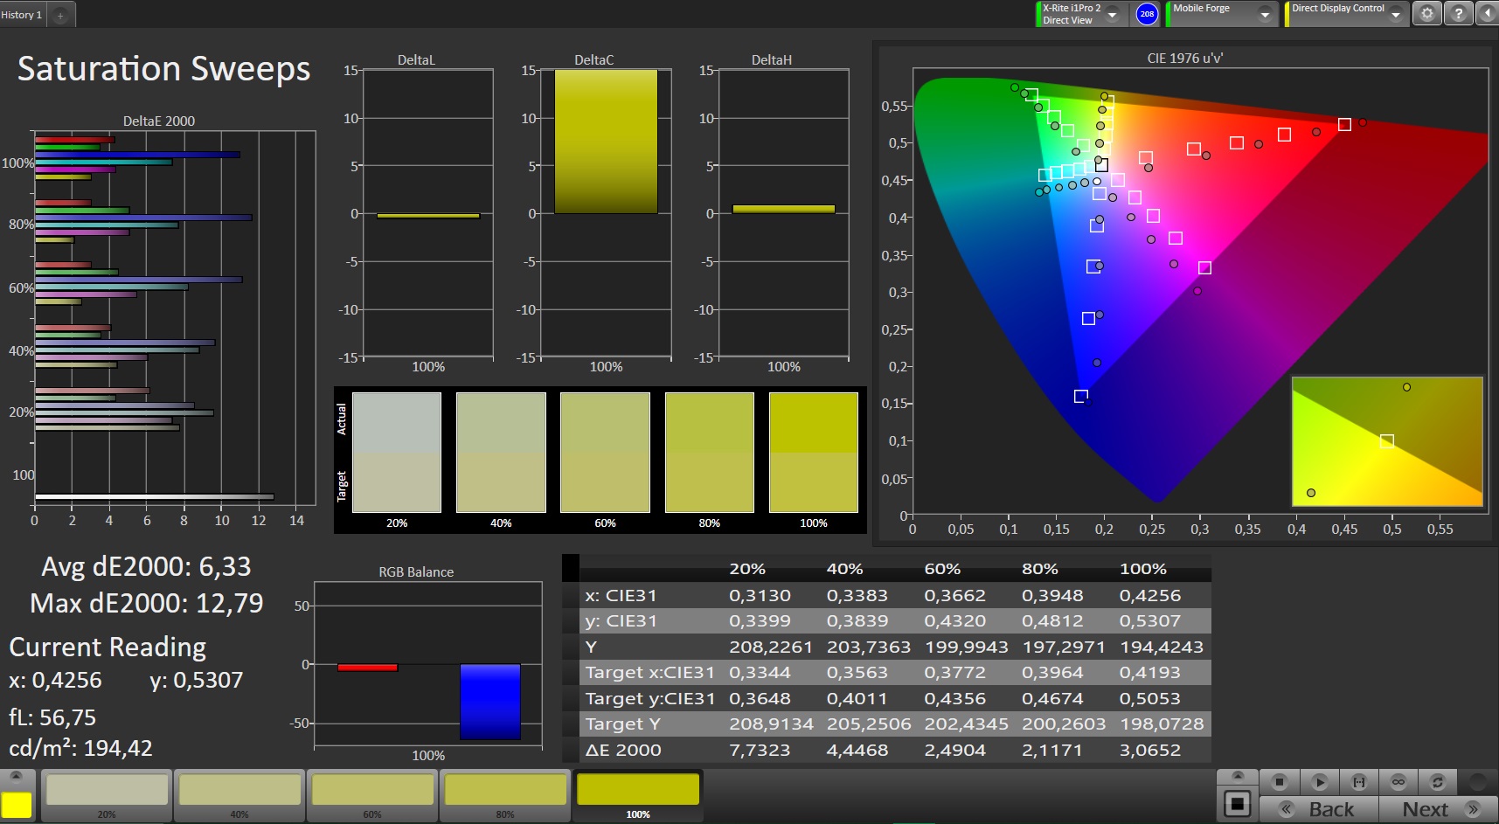The height and width of the screenshot is (824, 1499).
Task: Expand the X-Rite i1Pro 2 meter dropdown
Action: 1113,15
